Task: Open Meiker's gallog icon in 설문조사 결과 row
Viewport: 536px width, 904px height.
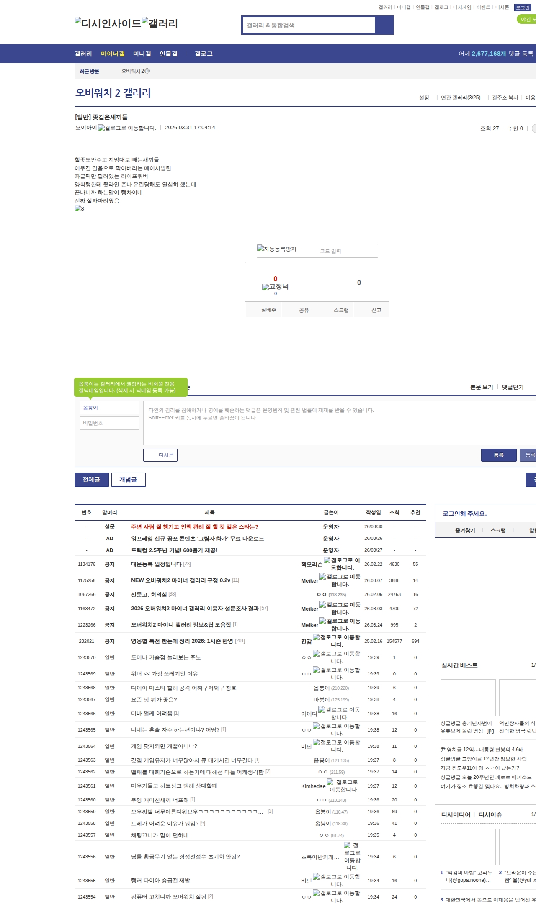Action: pyautogui.click(x=340, y=608)
